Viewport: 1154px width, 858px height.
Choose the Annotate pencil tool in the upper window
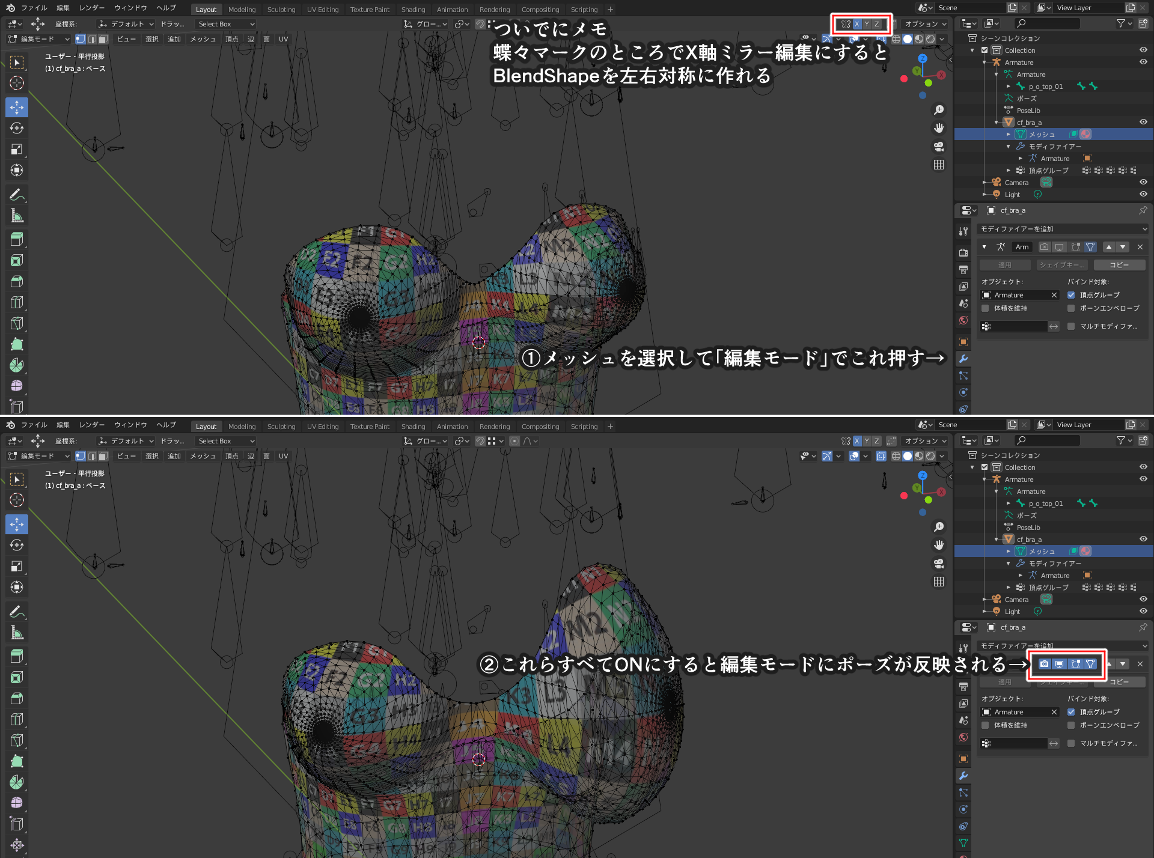(17, 195)
